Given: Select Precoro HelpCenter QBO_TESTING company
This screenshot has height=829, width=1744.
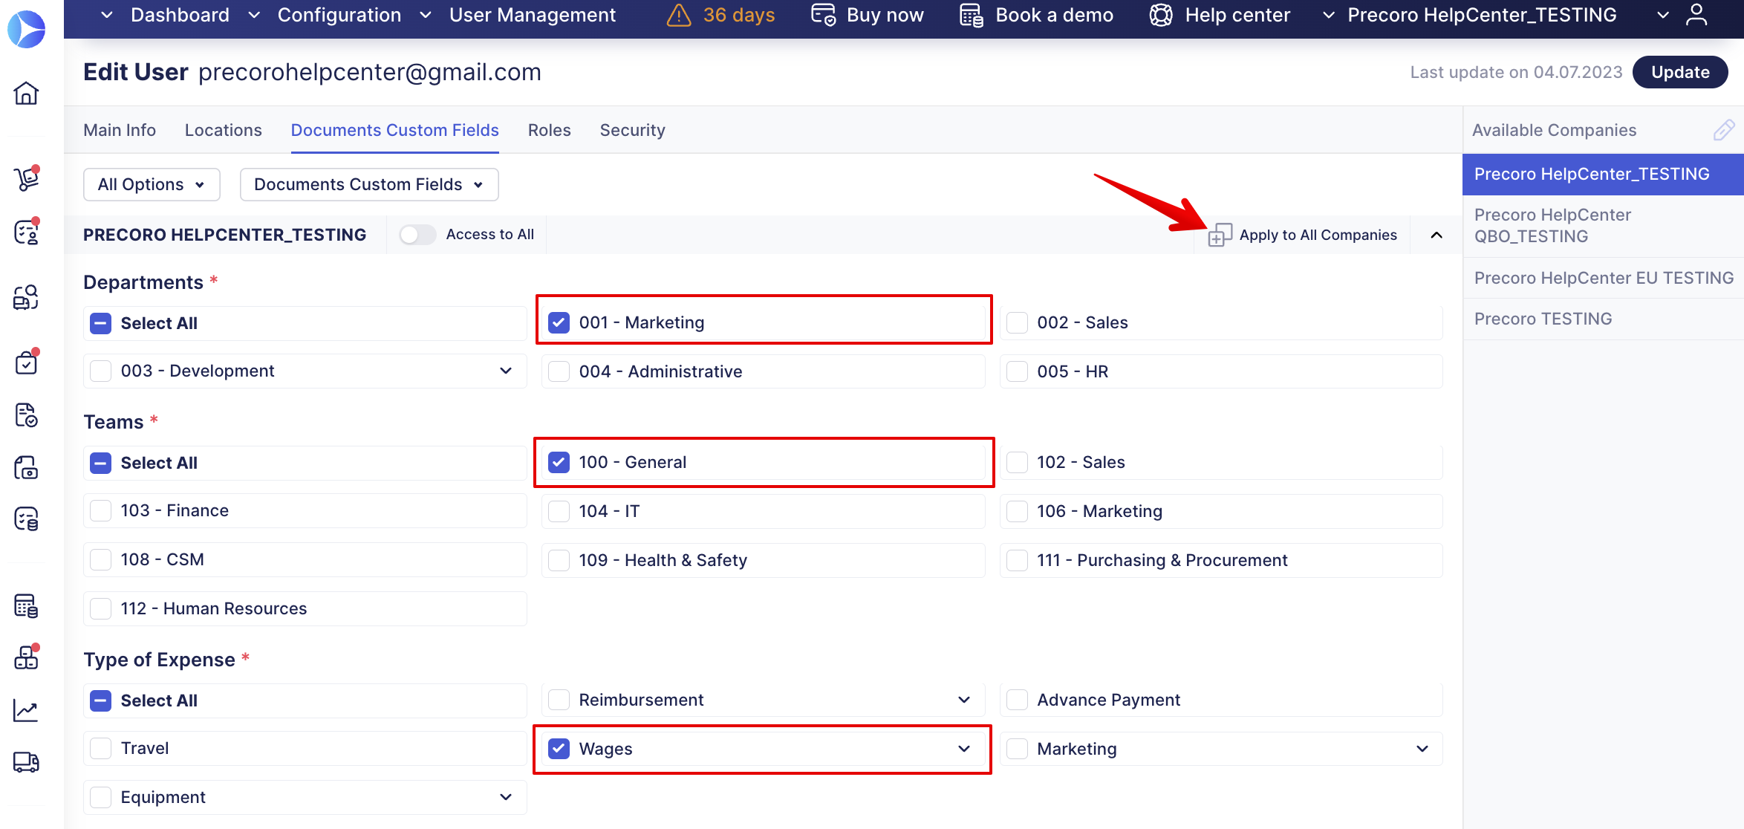Looking at the screenshot, I should [x=1603, y=226].
